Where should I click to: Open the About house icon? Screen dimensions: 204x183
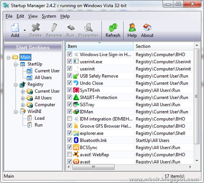[x=147, y=27]
